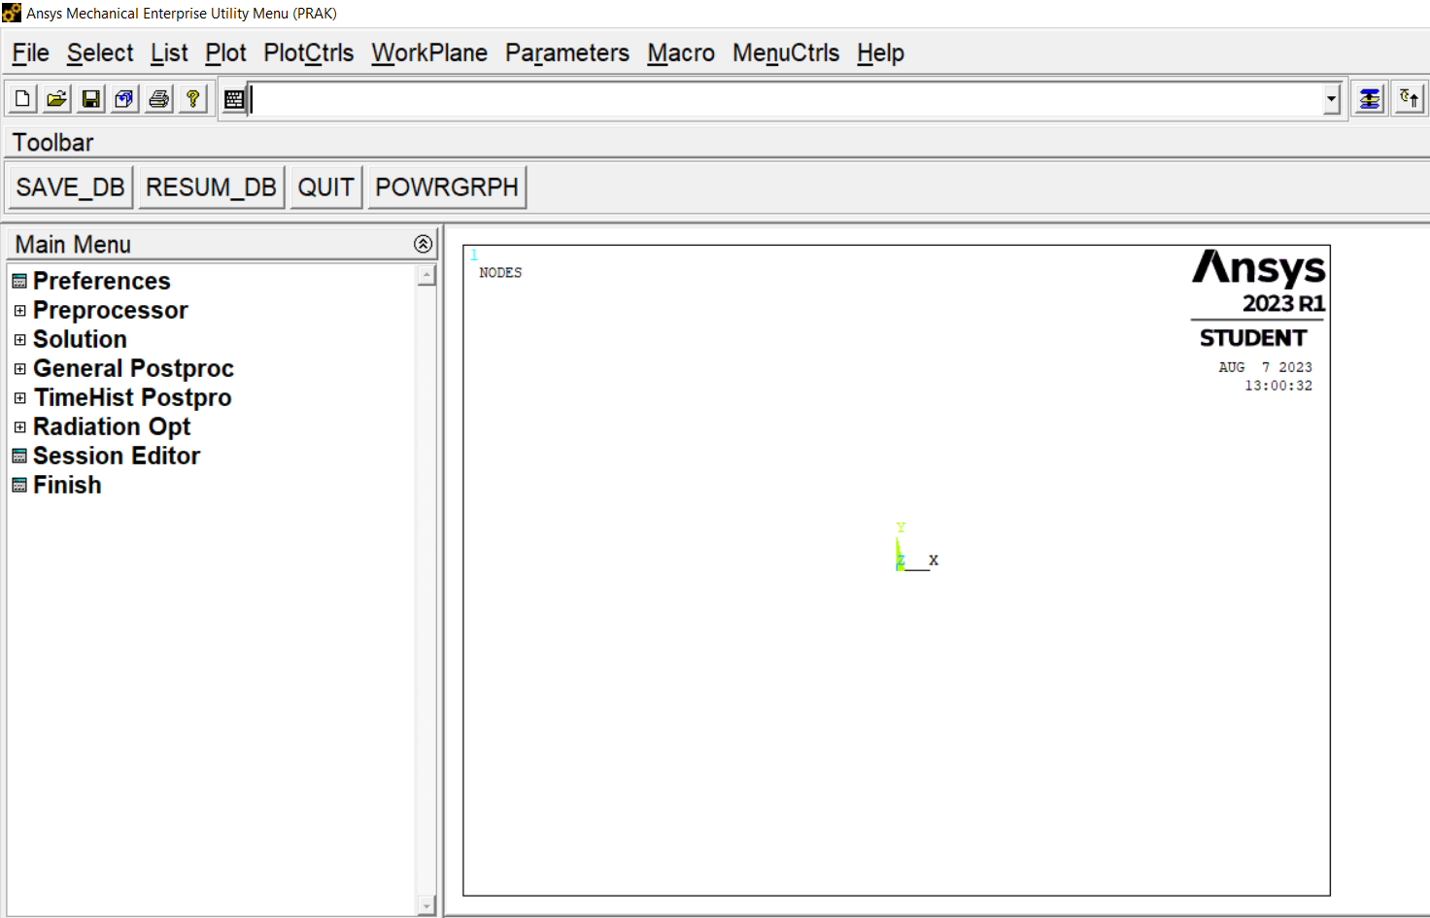
Task: Click the RESUM_DB toolbar button
Action: [211, 187]
